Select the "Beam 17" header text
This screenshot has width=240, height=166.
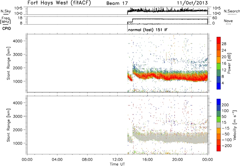(117, 3)
